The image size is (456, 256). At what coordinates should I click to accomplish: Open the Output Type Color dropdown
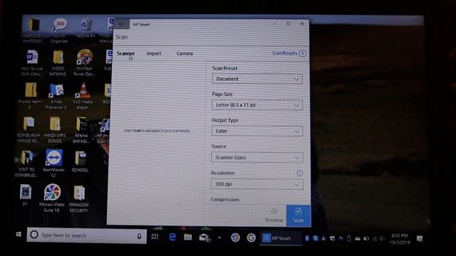[256, 131]
